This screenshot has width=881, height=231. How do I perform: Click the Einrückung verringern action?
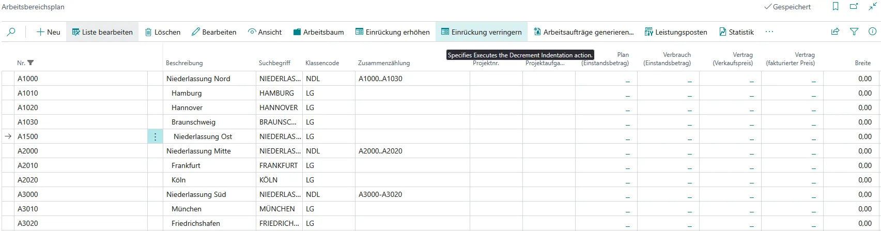pos(482,32)
